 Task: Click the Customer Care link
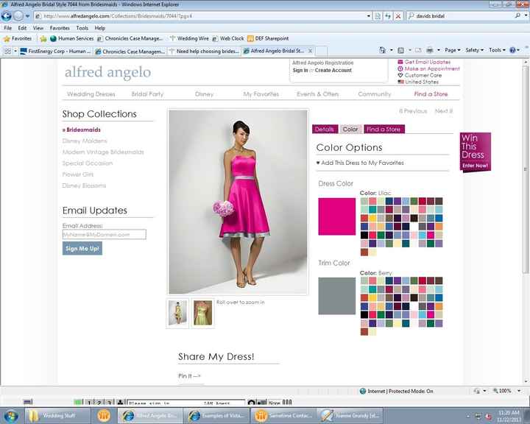423,75
